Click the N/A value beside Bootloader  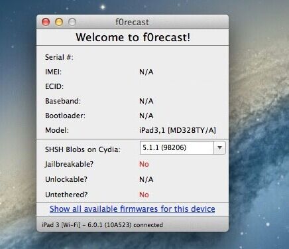[x=146, y=116]
